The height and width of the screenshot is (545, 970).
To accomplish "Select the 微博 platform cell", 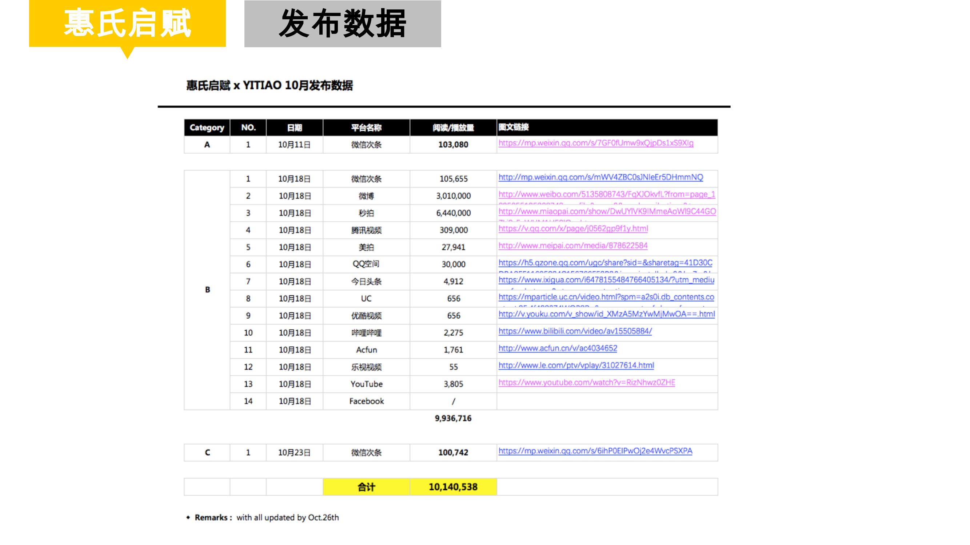I will pyautogui.click(x=366, y=196).
